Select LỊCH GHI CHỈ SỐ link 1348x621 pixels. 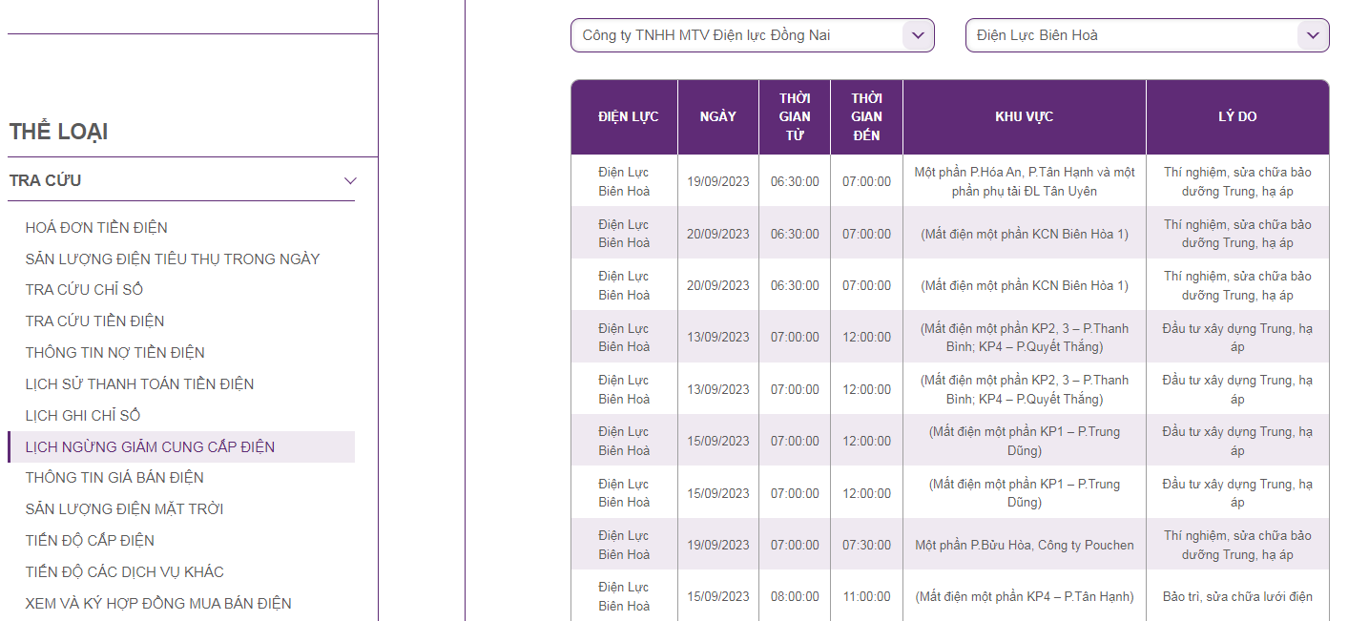[x=83, y=415]
